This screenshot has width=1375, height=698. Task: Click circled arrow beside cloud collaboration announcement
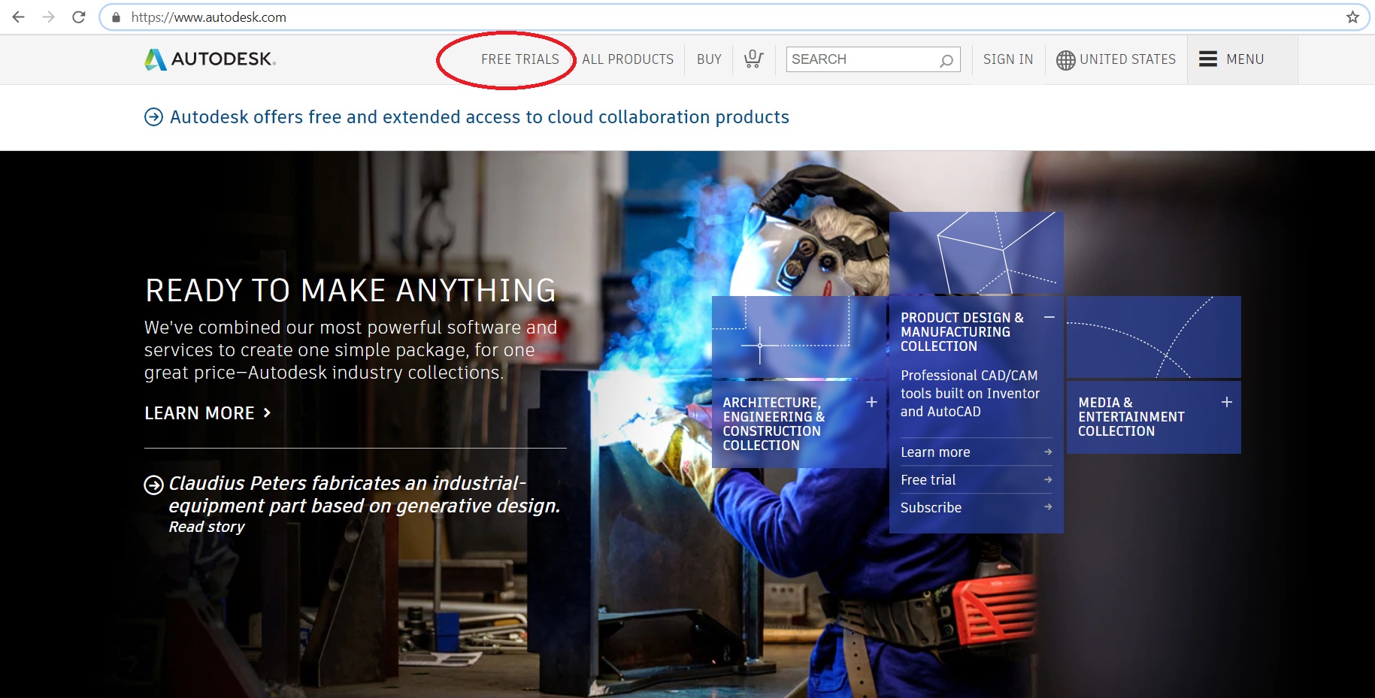[153, 117]
